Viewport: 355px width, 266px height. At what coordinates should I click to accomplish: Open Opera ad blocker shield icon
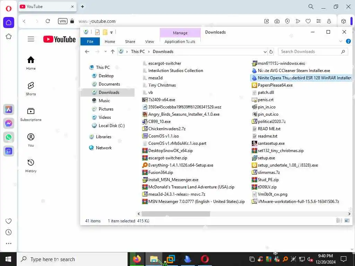coord(287,21)
